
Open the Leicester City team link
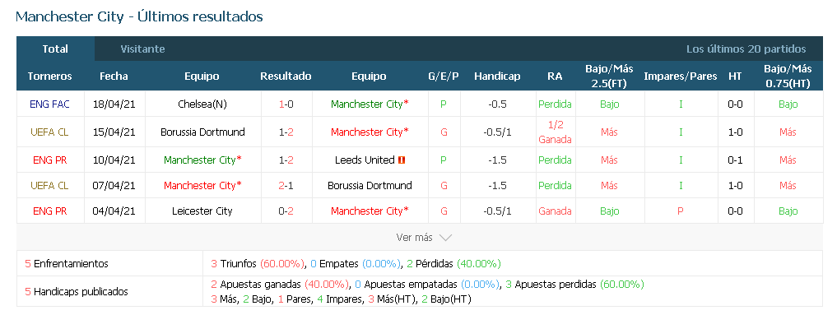[x=202, y=211]
